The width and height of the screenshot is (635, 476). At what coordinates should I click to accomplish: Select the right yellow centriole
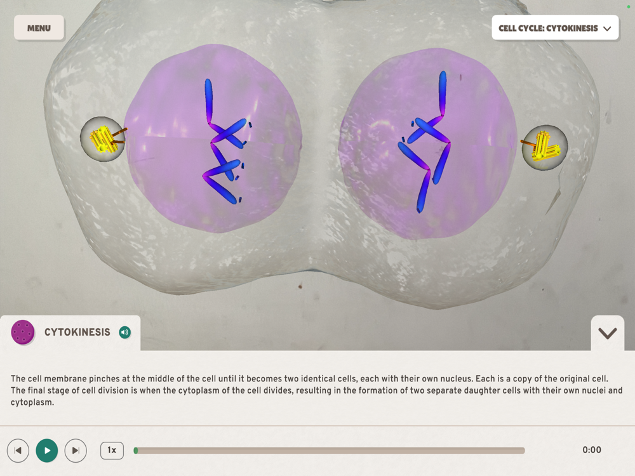[544, 147]
